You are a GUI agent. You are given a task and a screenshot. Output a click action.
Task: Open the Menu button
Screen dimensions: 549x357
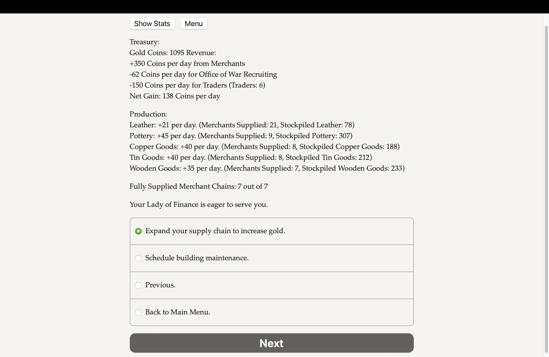pos(193,24)
